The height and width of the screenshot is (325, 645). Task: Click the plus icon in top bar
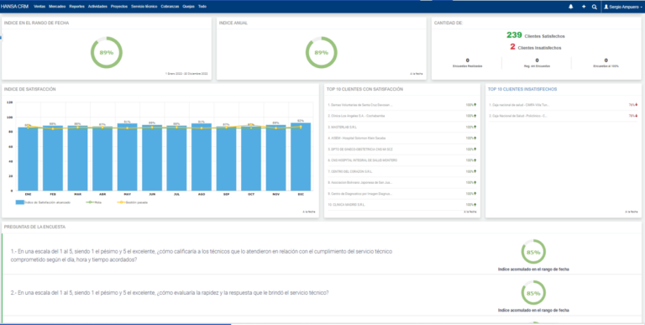click(584, 7)
